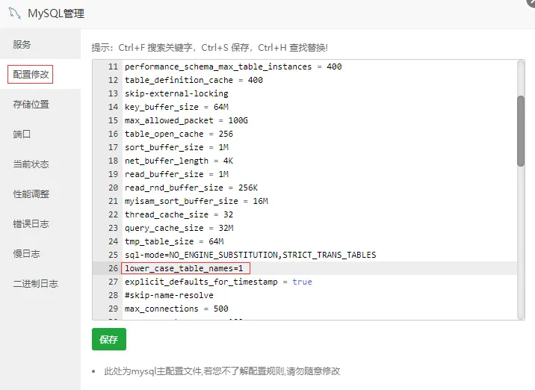535x390 pixels.
Task: Go to the 性能调整 tab
Action: [x=31, y=194]
